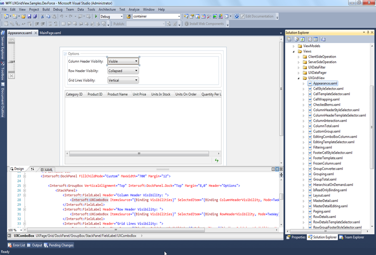
Task: Click the Toolbox wrench icon in the toolbar
Action: (x=209, y=17)
